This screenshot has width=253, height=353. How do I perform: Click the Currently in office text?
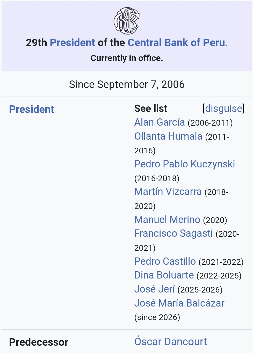coord(127,58)
